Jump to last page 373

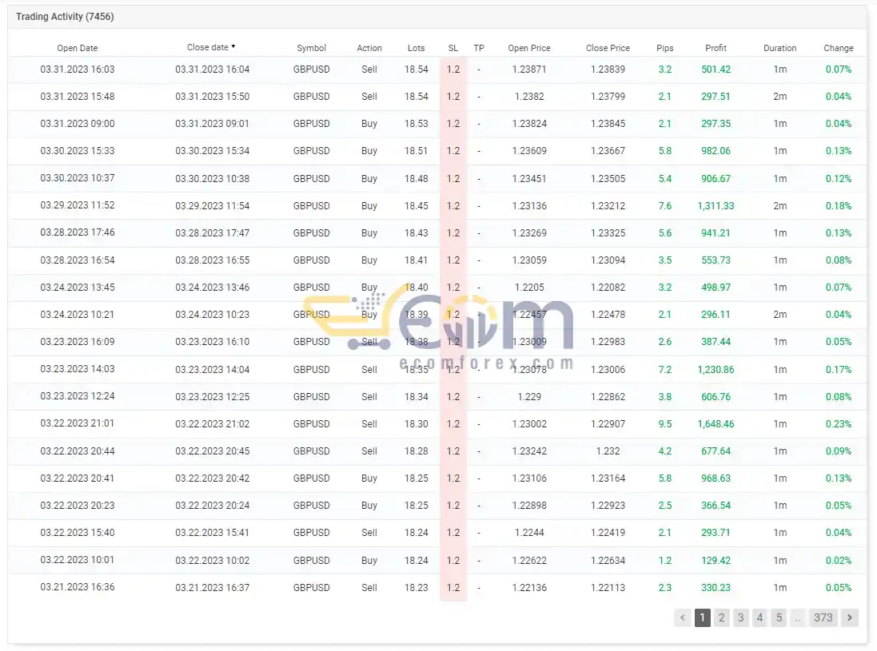(x=823, y=617)
